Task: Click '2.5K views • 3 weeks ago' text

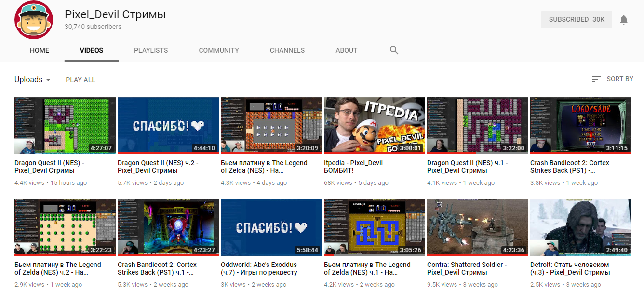Action: coord(566,285)
